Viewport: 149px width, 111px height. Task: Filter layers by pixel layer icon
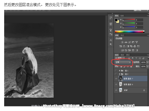click(x=129, y=58)
